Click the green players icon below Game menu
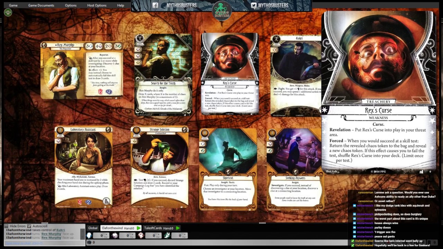 click(x=8, y=12)
